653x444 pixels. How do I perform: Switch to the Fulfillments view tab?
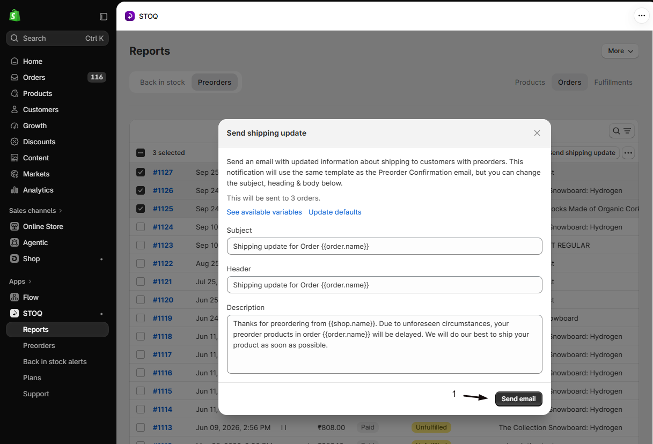[x=613, y=82]
